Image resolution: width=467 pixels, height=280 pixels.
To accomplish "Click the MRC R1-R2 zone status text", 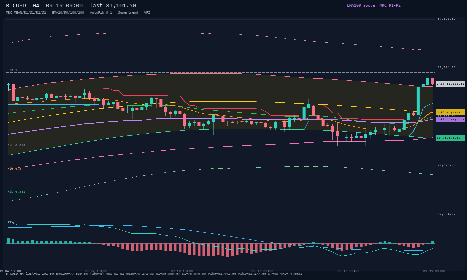I will 390,5.
